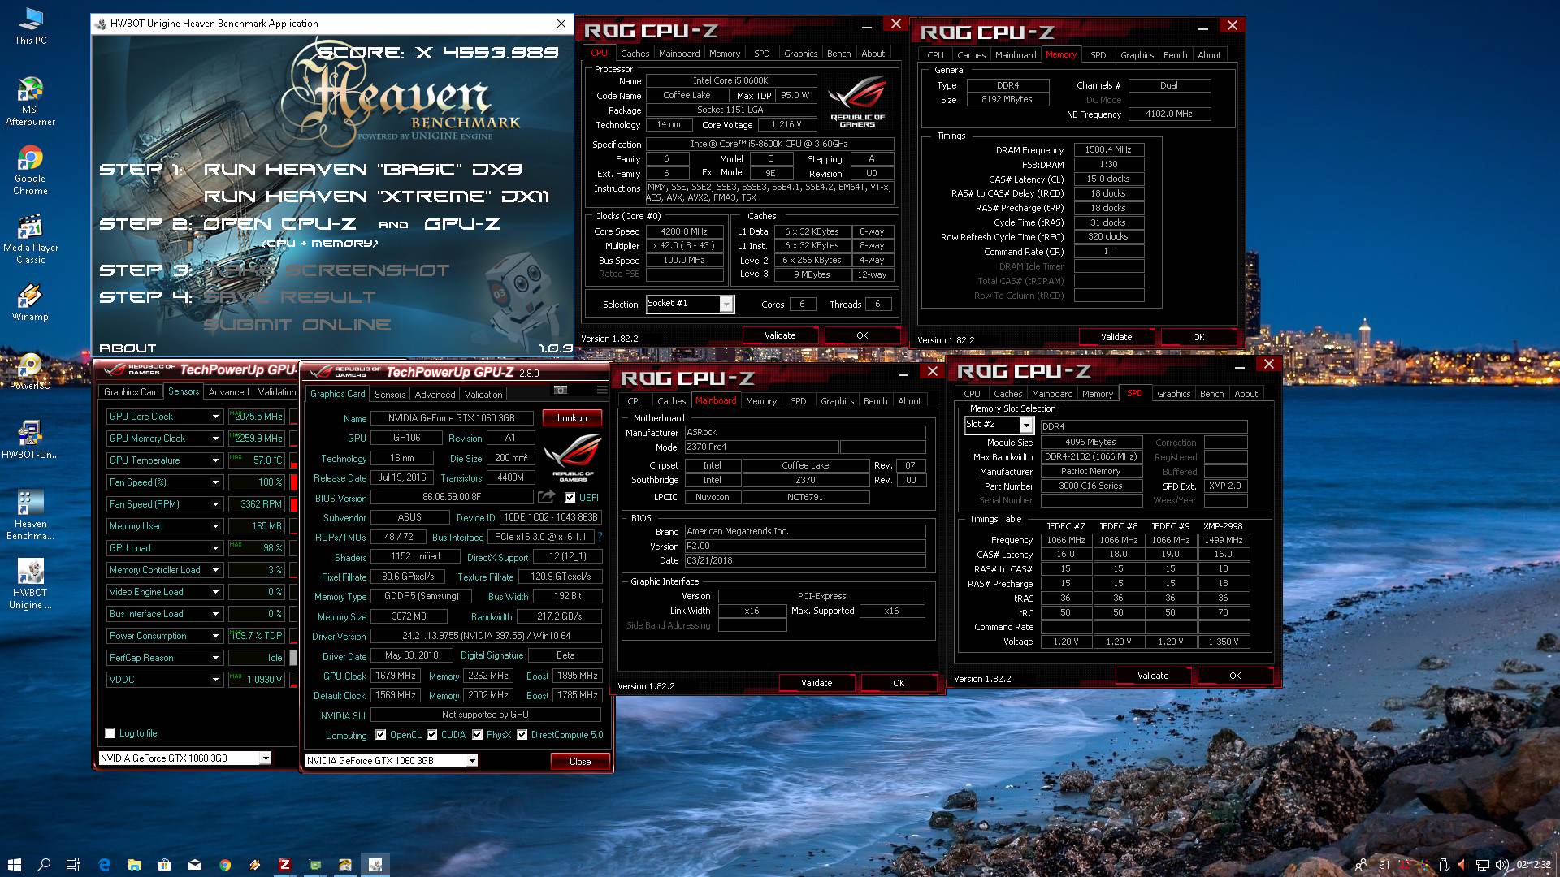
Task: Open the People icon in the system tray
Action: (1361, 865)
